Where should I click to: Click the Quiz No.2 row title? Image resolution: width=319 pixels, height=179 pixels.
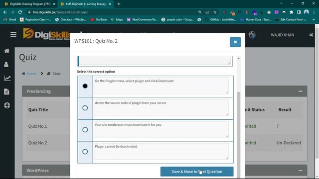(x=38, y=143)
